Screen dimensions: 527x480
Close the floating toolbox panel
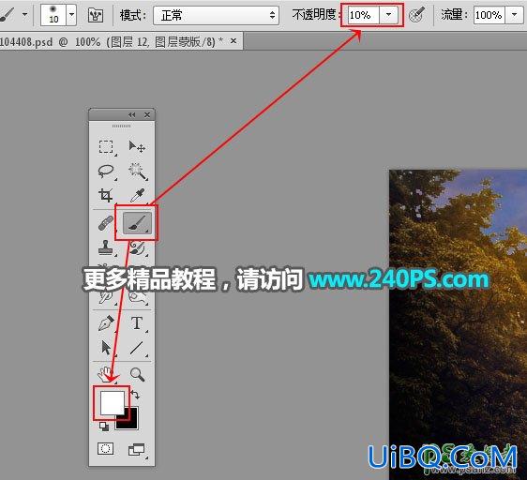(x=147, y=115)
